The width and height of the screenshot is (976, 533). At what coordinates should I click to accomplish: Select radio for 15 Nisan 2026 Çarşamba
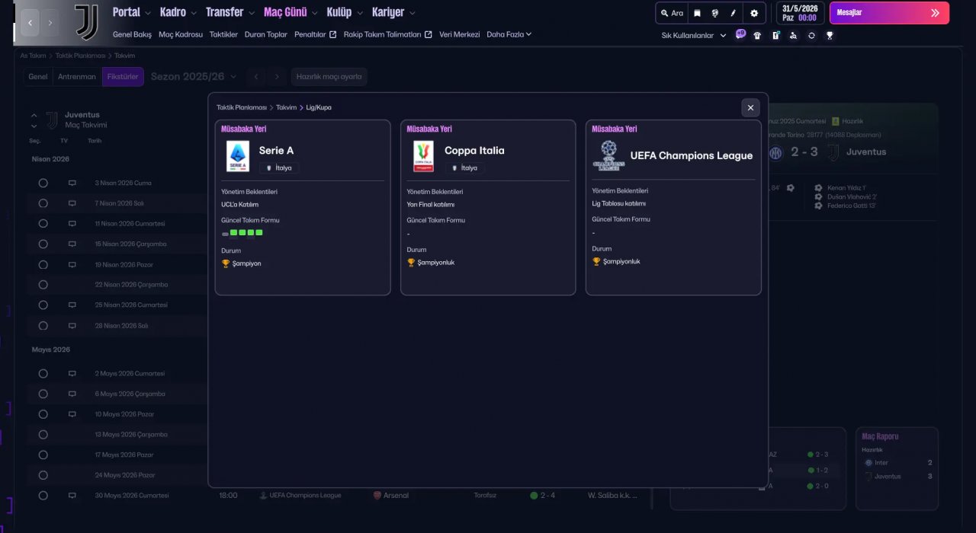pos(43,244)
